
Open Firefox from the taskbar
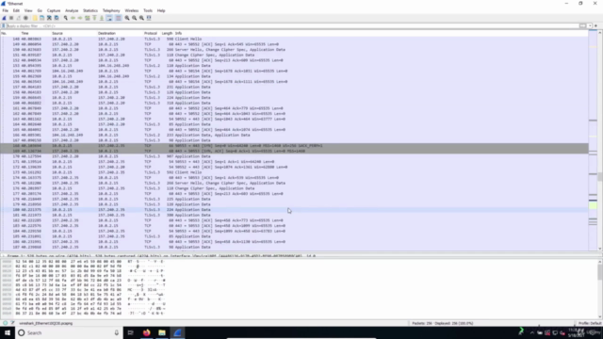point(147,332)
